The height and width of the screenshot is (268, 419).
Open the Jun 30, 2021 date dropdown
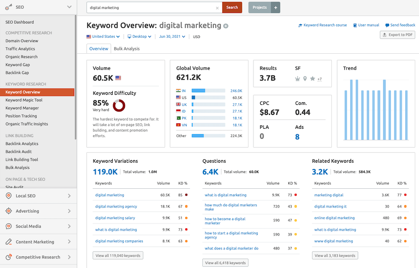pyautogui.click(x=172, y=36)
